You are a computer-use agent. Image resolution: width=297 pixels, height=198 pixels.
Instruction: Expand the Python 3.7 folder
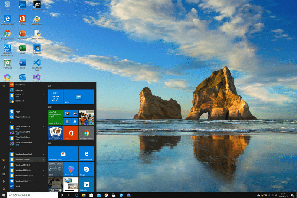(27, 95)
